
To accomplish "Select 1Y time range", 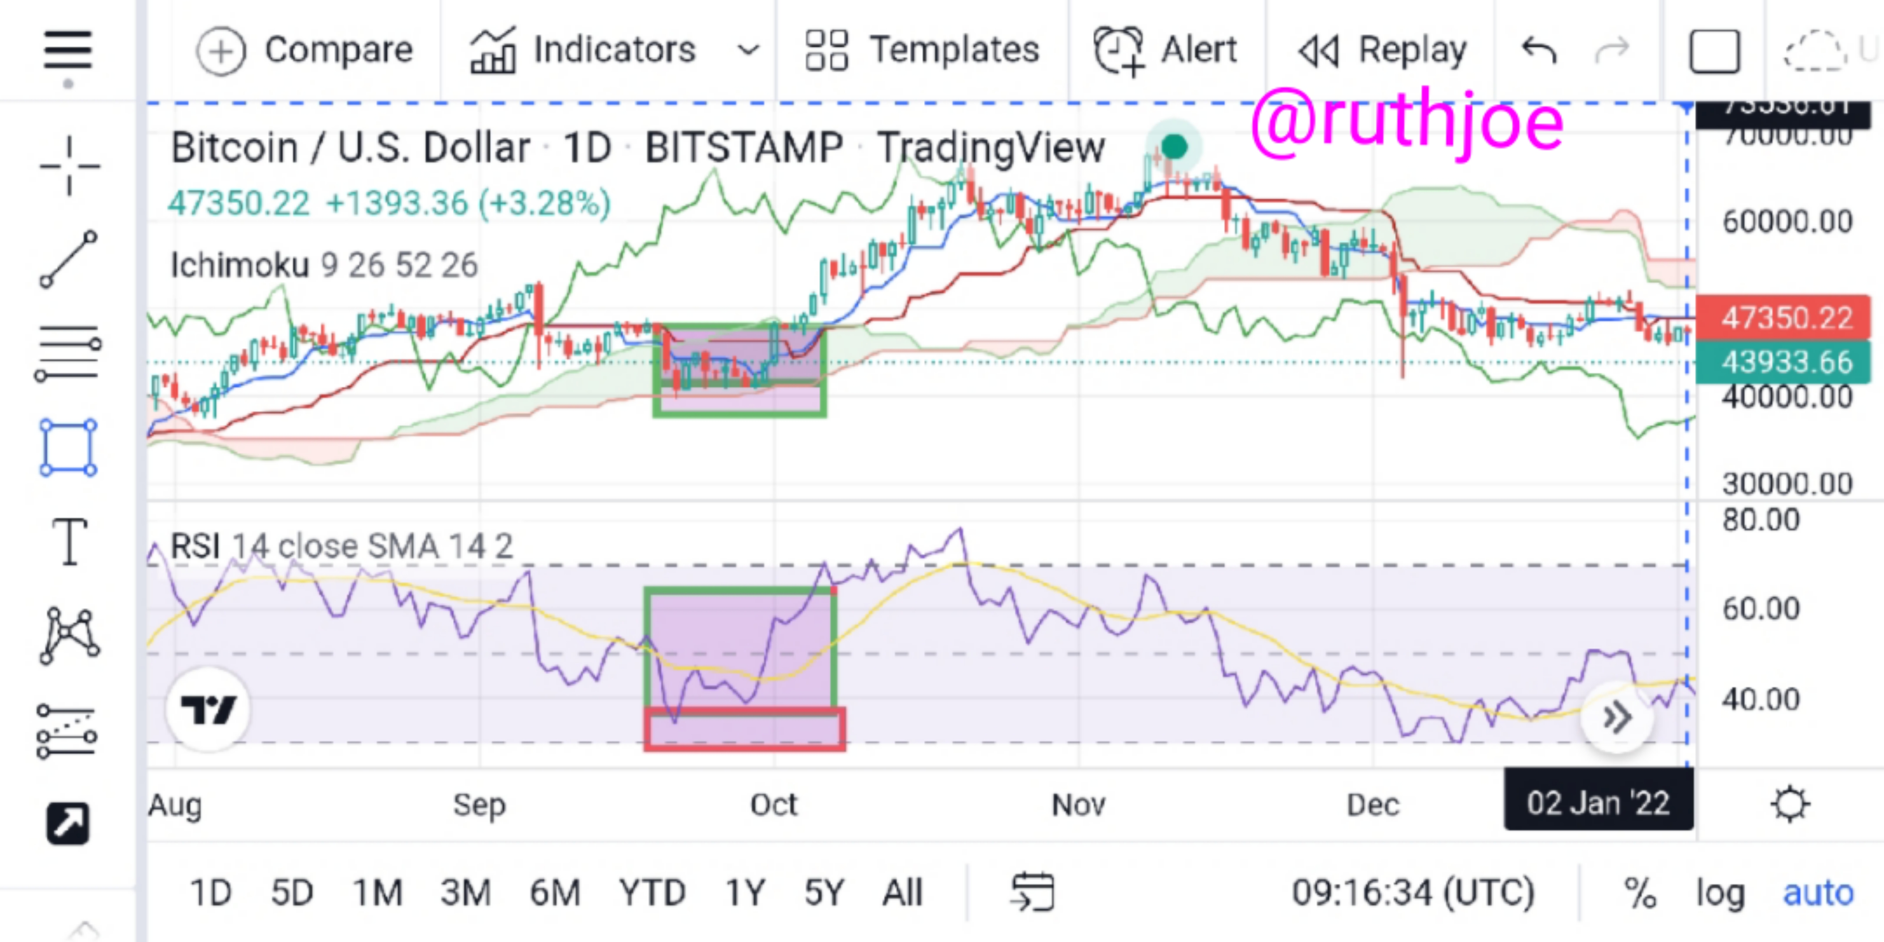I will (745, 893).
